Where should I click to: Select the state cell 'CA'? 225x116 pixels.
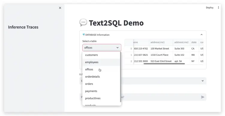194,49
